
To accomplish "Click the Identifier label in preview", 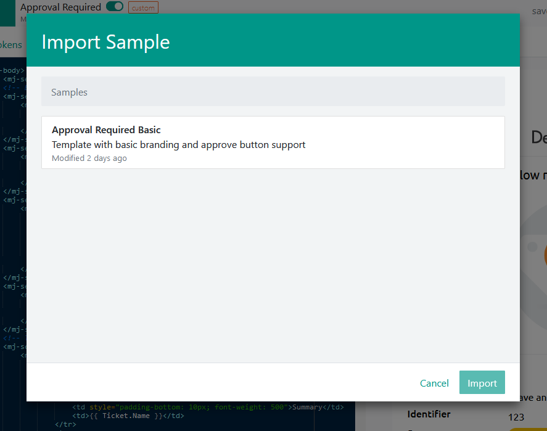I will (x=429, y=414).
